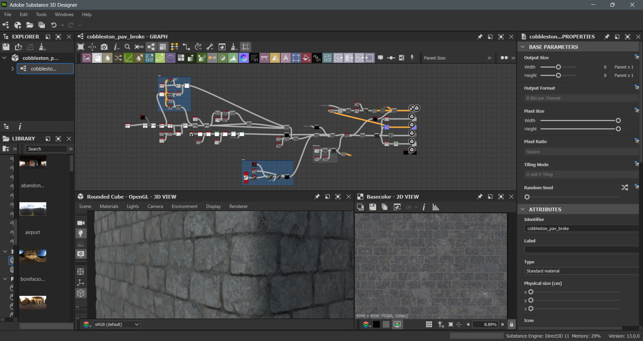Click the graph camera snapshot icon
Viewport: 643px width, 341px height.
coord(104,47)
